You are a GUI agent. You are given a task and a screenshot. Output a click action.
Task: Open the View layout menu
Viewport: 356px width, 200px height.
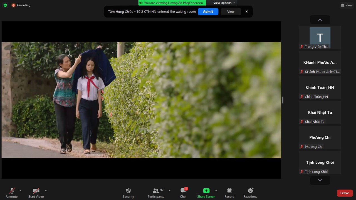click(x=347, y=5)
